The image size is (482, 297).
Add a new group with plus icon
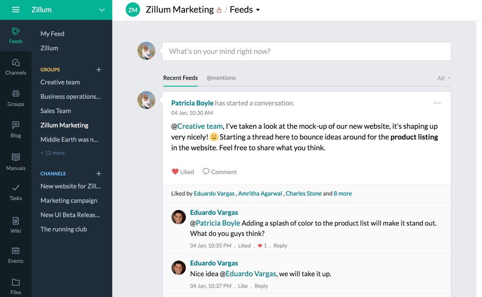[x=99, y=70]
